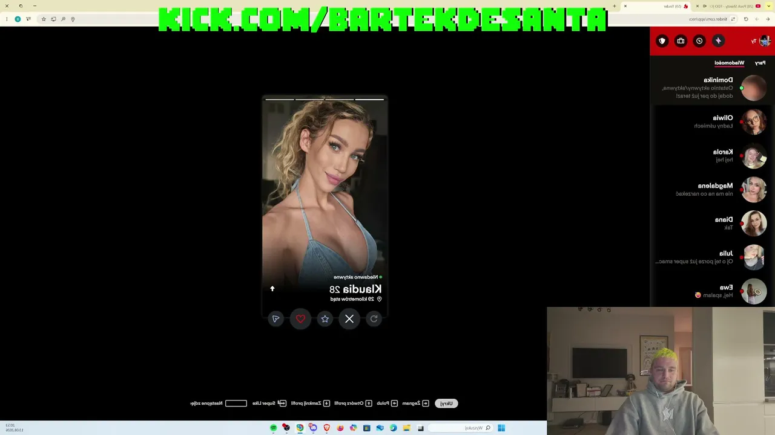Click the taskbar clock and date
This screenshot has width=775, height=435.
(x=14, y=428)
